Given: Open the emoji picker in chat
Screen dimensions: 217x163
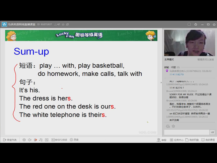Looking at the screenshot, I should pos(168,126).
